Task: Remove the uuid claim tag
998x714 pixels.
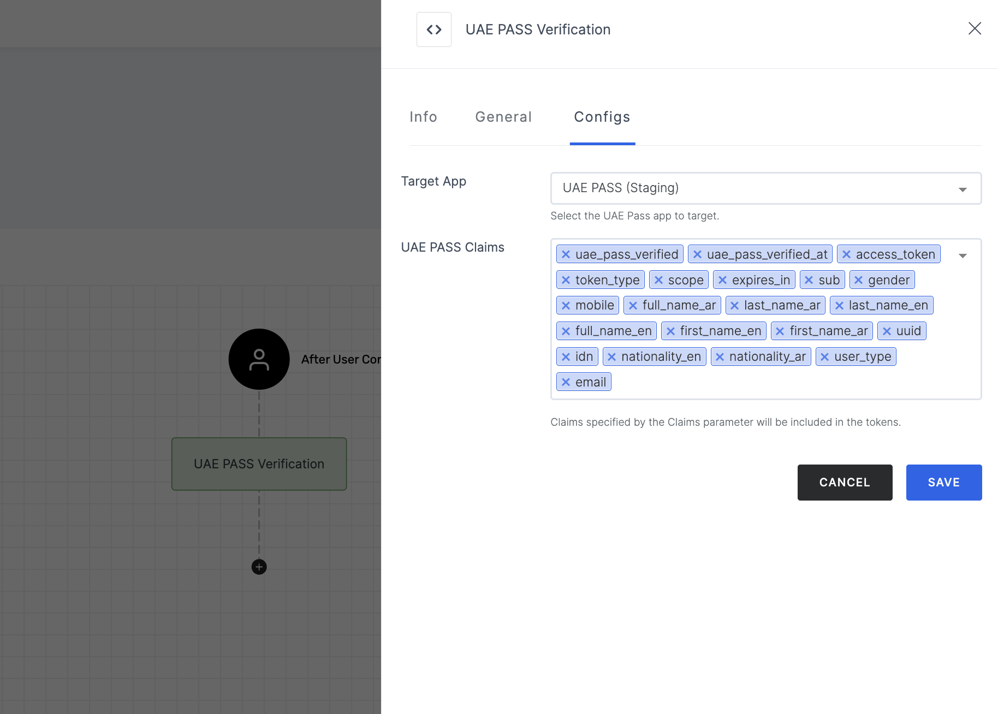Action: tap(887, 331)
